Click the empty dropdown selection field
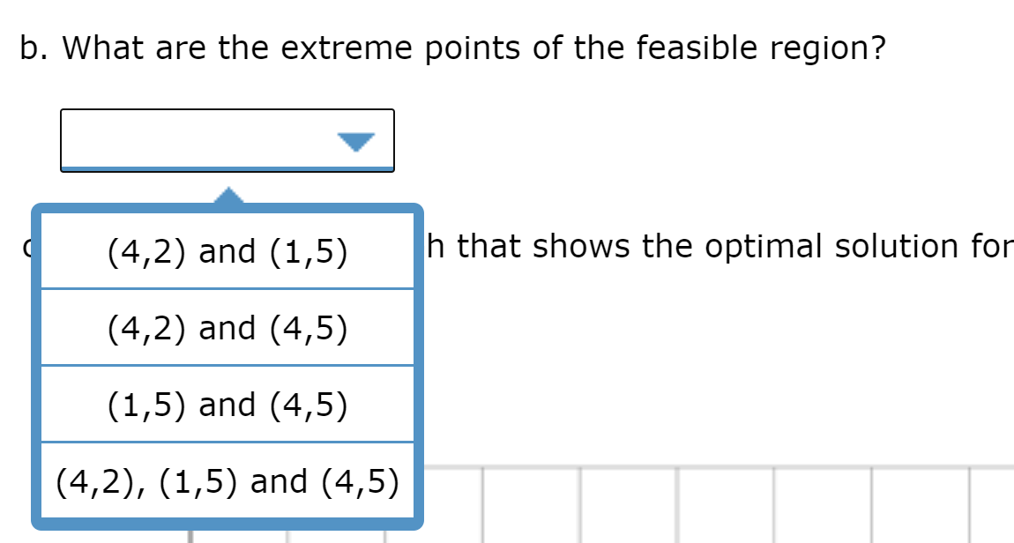The height and width of the screenshot is (543, 1014). click(176, 139)
